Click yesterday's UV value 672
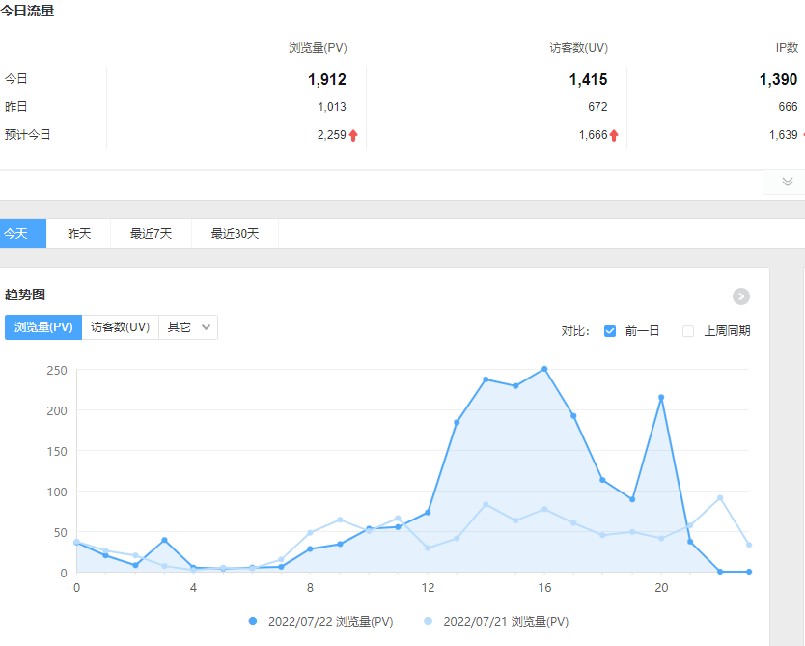 (x=597, y=107)
